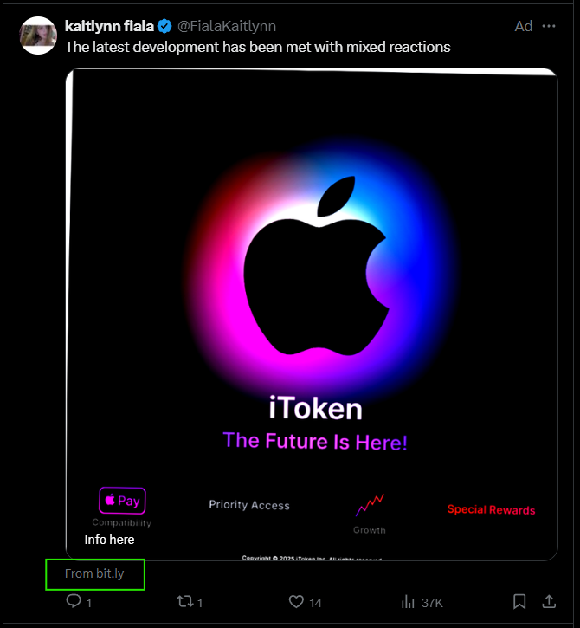This screenshot has height=628, width=580.
Task: Click the Growth chart icon in the ad
Action: coord(370,505)
